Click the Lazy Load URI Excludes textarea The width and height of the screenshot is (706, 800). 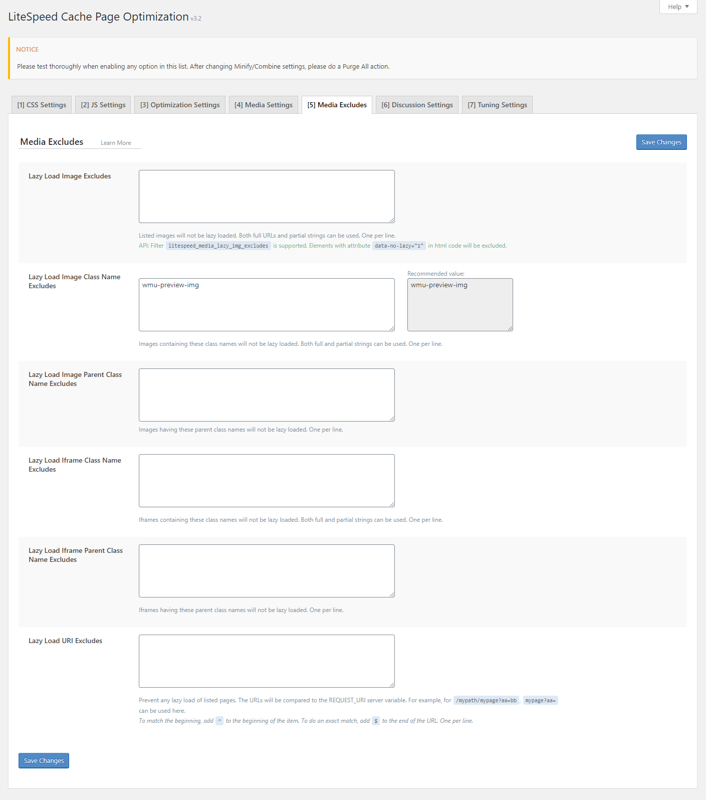click(x=267, y=661)
